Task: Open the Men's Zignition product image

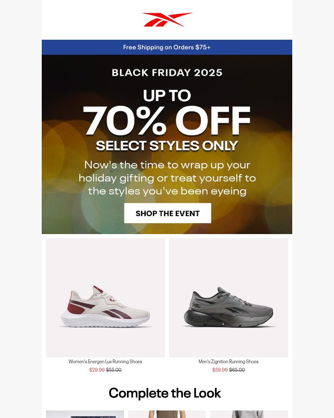Action: coord(228,298)
